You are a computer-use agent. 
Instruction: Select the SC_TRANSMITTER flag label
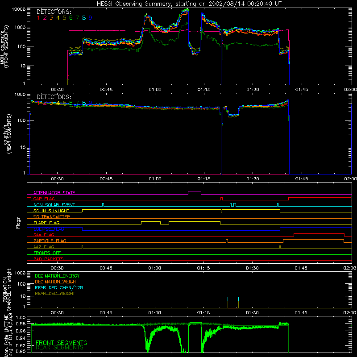point(51,217)
